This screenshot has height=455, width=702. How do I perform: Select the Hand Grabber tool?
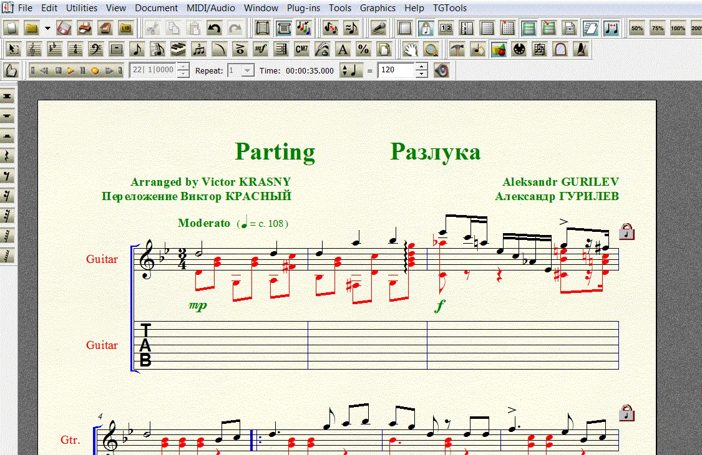click(411, 49)
